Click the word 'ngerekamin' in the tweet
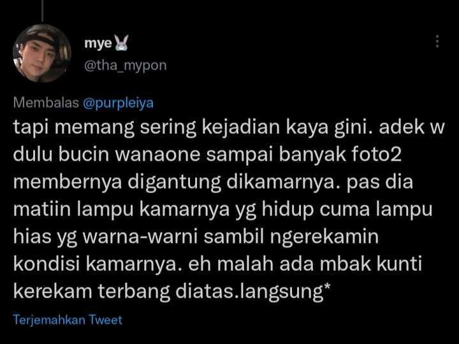Image resolution: width=459 pixels, height=344 pixels. tap(324, 237)
